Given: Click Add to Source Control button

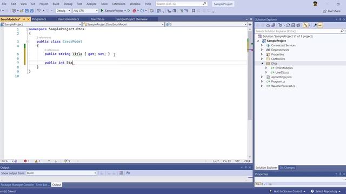Looking at the screenshot, I should coord(288,191).
